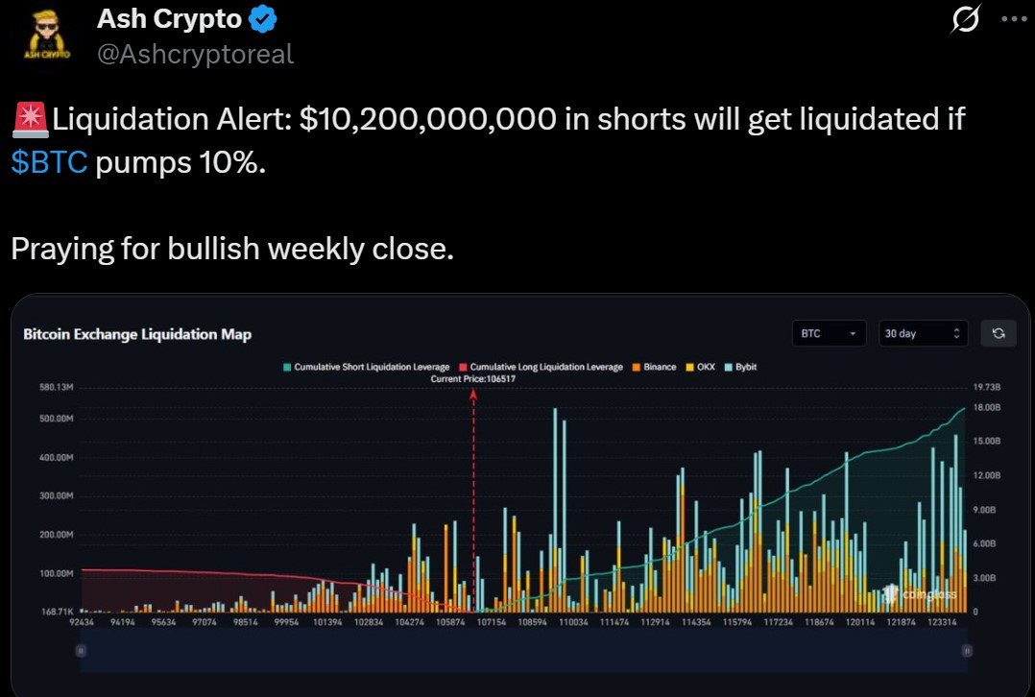Click the Ash Crypto display name

point(169,17)
